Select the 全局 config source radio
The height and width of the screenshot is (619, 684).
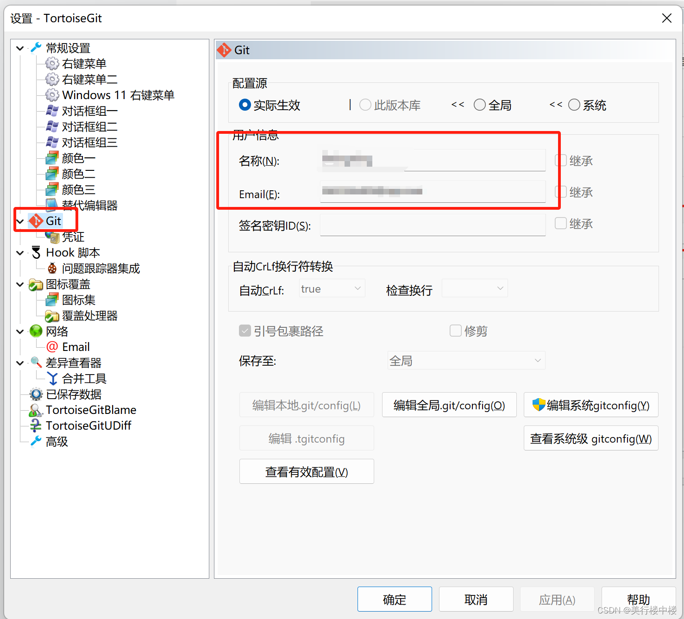[480, 105]
